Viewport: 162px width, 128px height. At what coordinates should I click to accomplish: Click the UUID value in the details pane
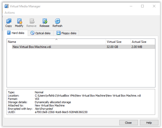pyautogui.click(x=61, y=112)
